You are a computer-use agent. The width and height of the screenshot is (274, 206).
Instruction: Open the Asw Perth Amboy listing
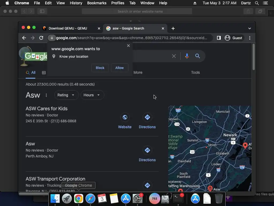pyautogui.click(x=30, y=144)
